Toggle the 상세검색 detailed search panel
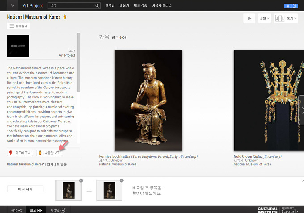The width and height of the screenshot is (304, 213). 18,26
